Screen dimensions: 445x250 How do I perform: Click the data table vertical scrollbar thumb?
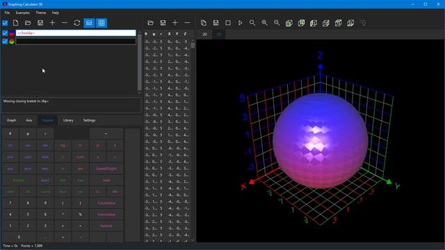click(x=193, y=46)
